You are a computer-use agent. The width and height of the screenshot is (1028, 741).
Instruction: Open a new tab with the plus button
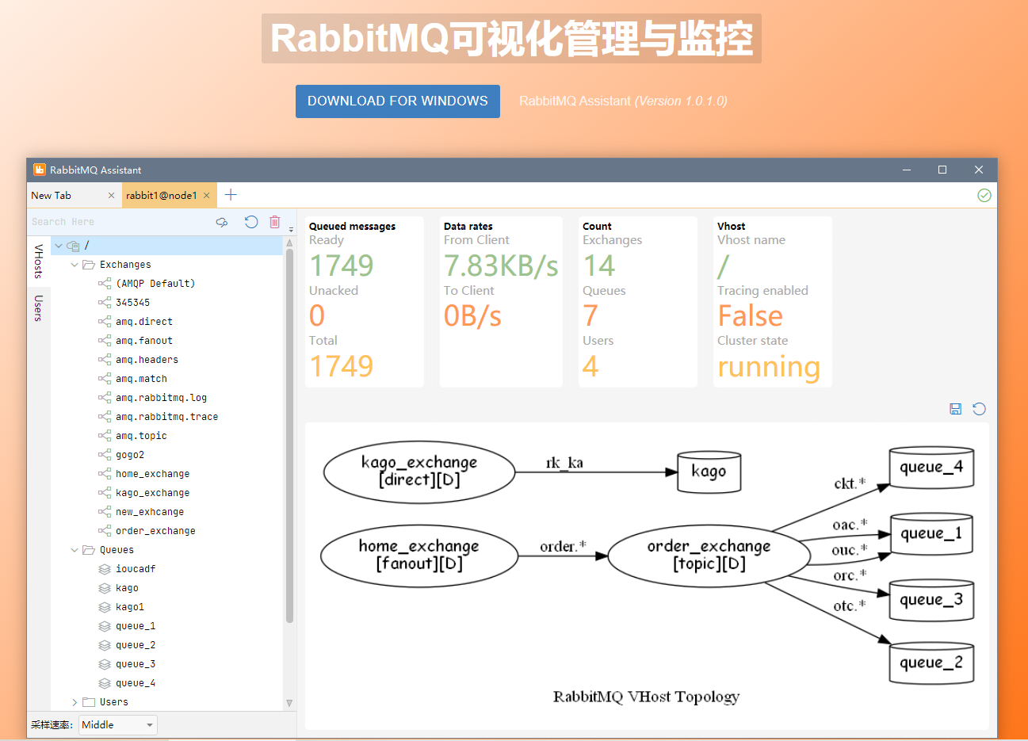point(230,194)
